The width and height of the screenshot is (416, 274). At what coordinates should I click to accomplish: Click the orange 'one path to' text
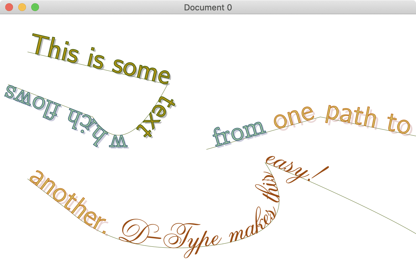coord(343,118)
